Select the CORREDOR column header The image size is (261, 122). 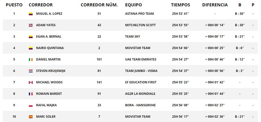click(x=41, y=5)
